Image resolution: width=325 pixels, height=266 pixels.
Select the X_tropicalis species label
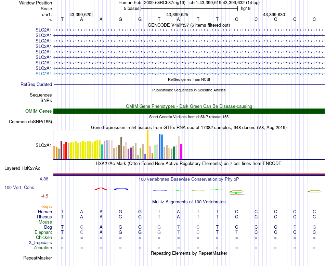(x=40, y=243)
